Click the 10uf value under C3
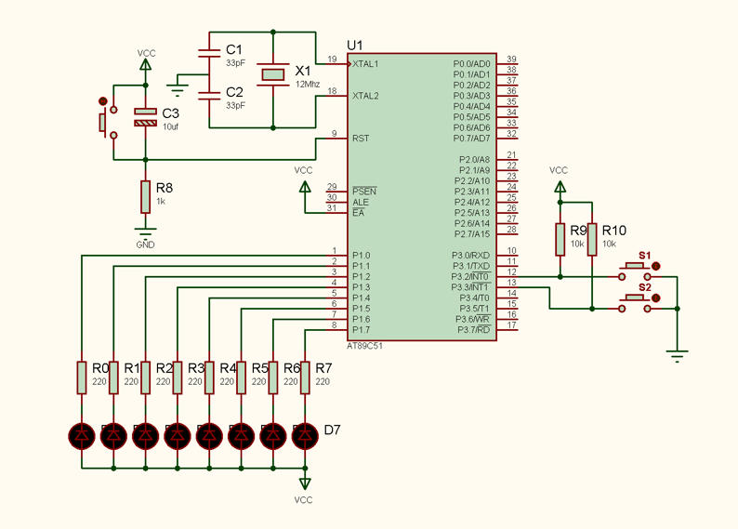This screenshot has width=738, height=529. [x=170, y=126]
